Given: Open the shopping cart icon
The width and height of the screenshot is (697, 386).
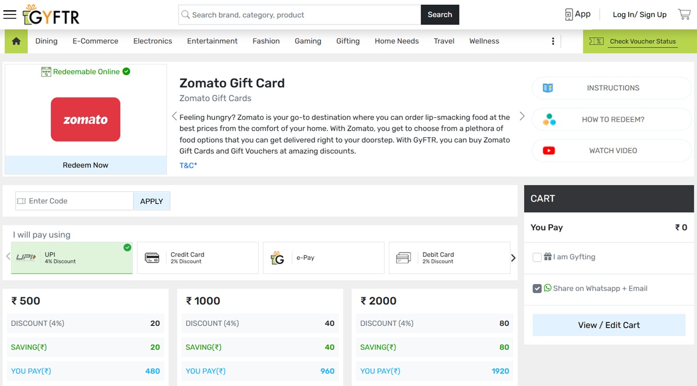Looking at the screenshot, I should pyautogui.click(x=684, y=14).
